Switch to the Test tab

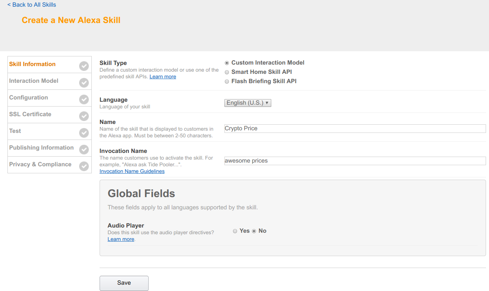[49, 131]
